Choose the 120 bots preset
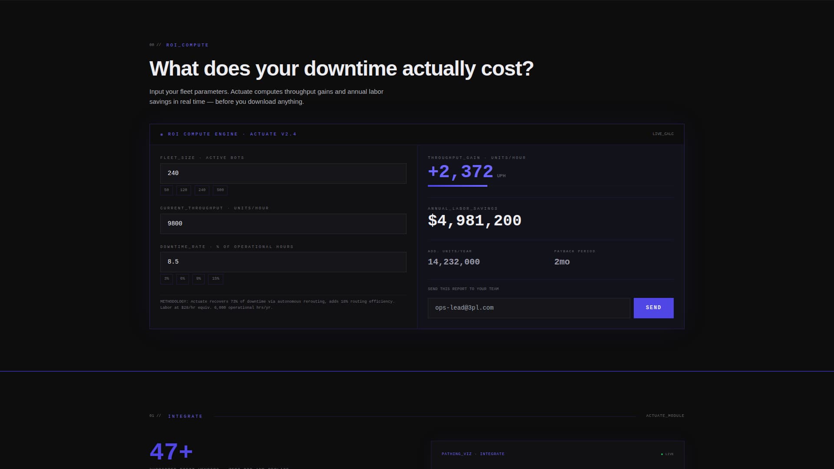Viewport: 834px width, 469px height. click(183, 190)
